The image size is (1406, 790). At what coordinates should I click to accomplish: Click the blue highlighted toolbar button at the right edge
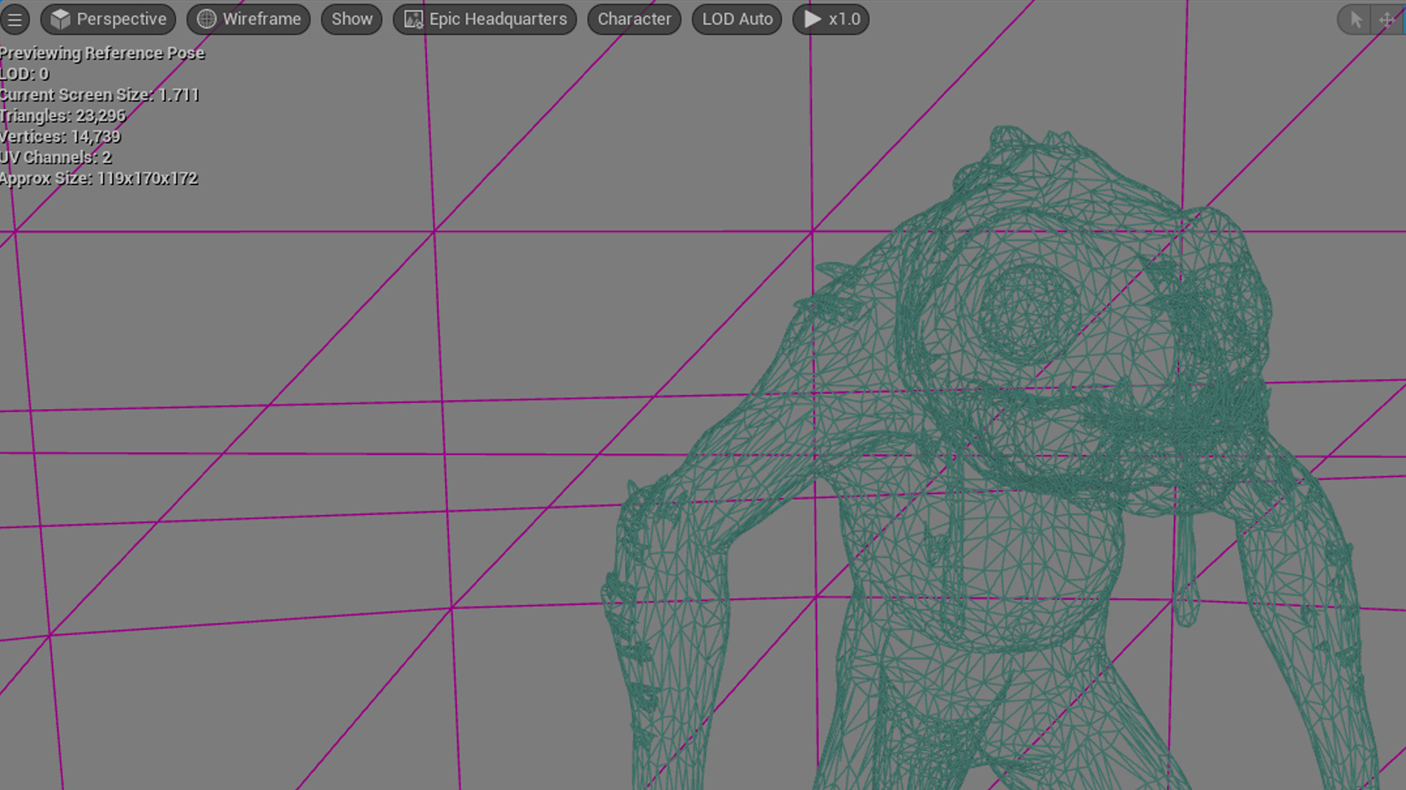[x=1403, y=20]
